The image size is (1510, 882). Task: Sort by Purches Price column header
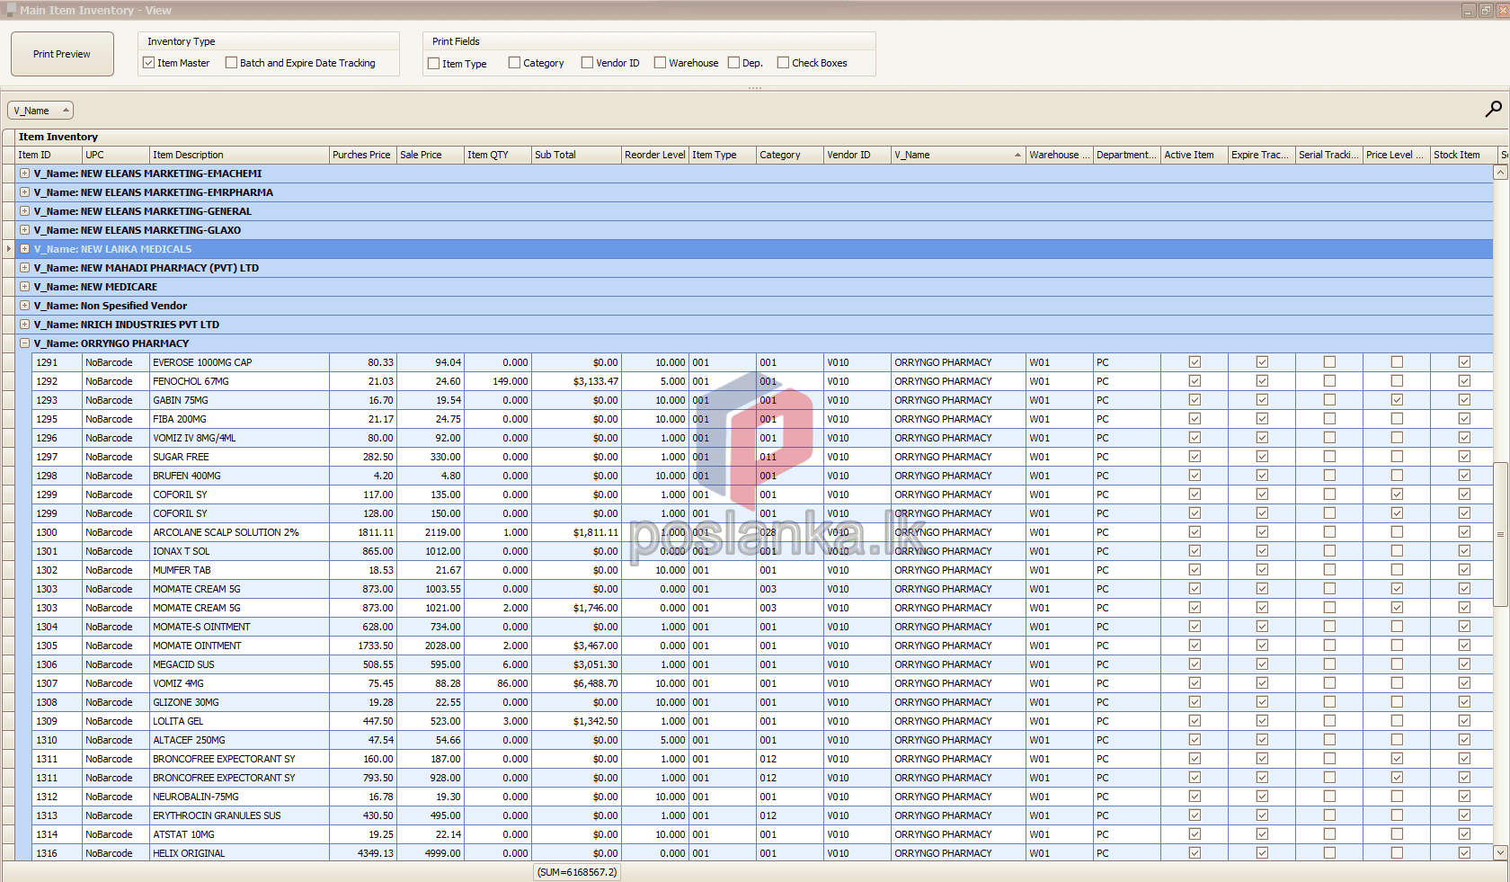point(363,155)
